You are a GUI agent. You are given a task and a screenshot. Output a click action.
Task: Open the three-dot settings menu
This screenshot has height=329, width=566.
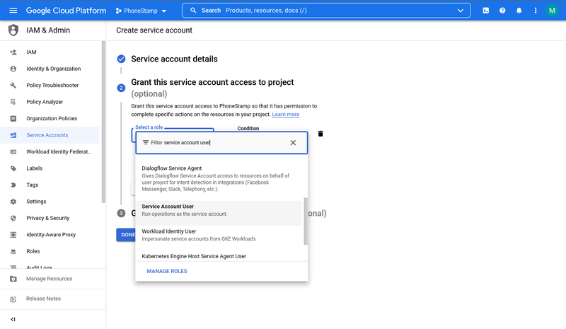pyautogui.click(x=536, y=11)
